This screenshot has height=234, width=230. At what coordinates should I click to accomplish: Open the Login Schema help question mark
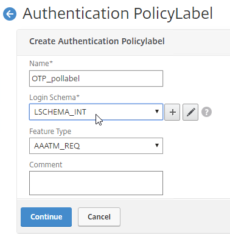pos(206,112)
